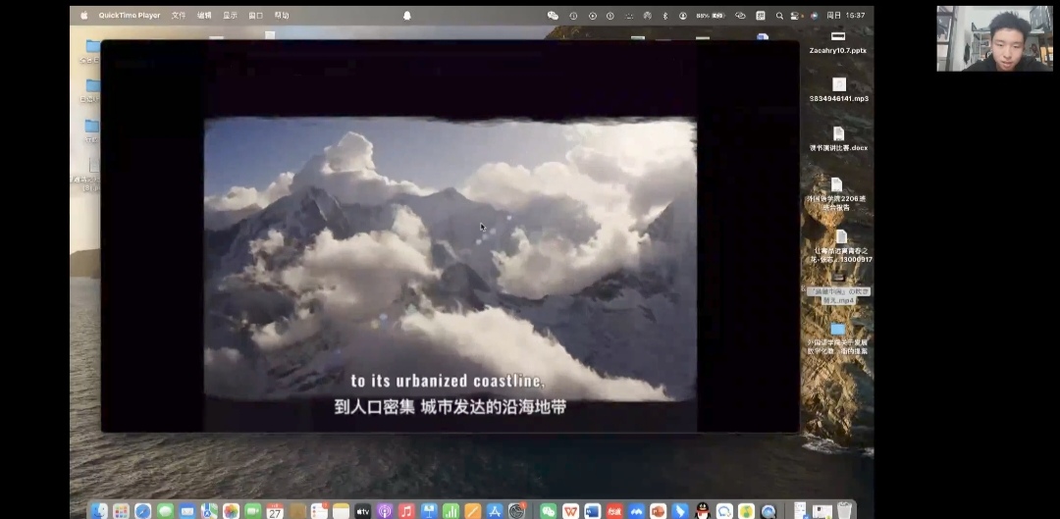Open Photos app in the dock

(x=231, y=510)
